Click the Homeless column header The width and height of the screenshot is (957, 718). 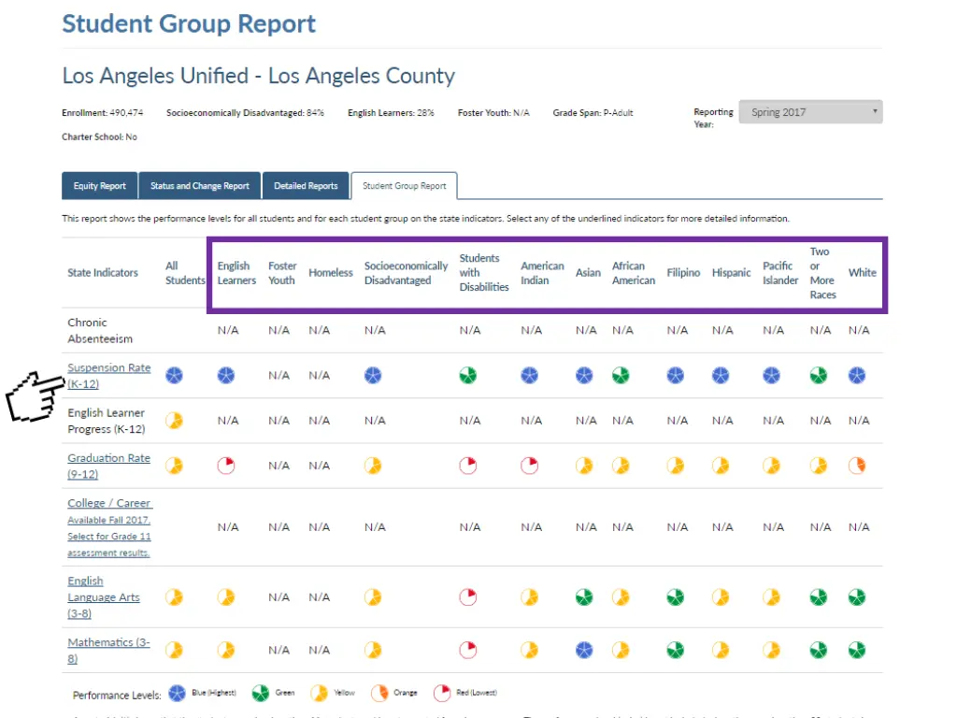coord(331,273)
